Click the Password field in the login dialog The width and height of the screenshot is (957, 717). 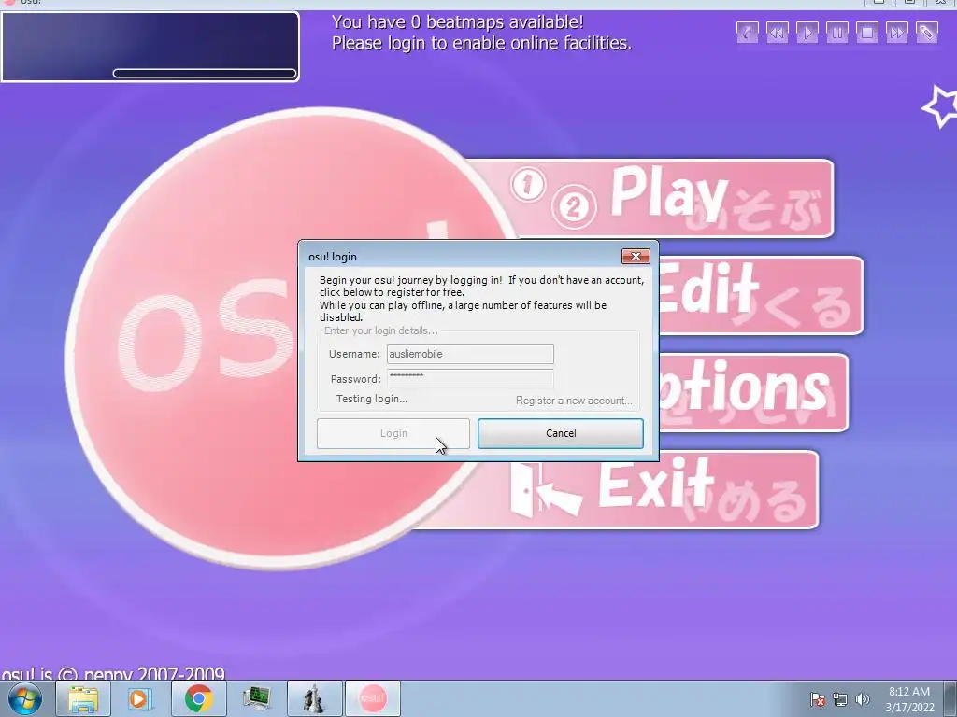(470, 378)
